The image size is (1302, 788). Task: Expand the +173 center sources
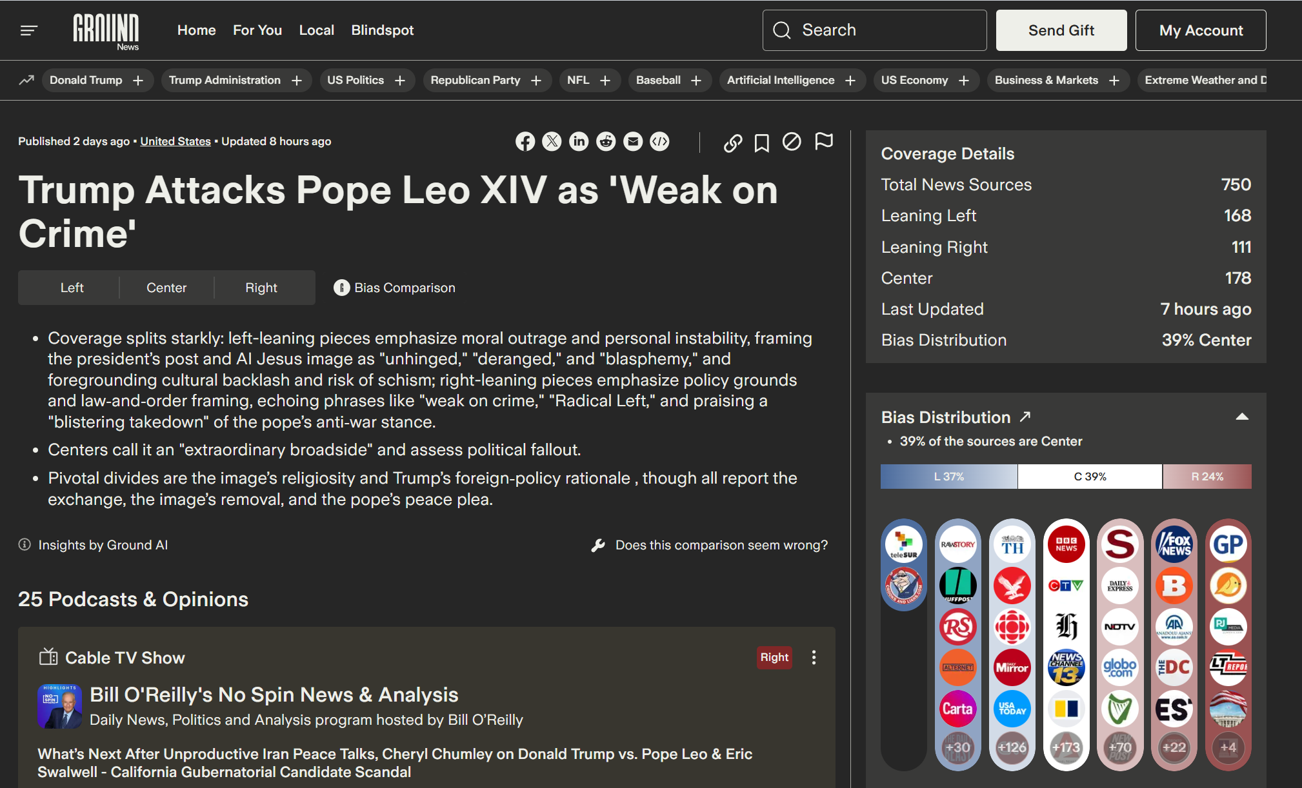click(1066, 747)
